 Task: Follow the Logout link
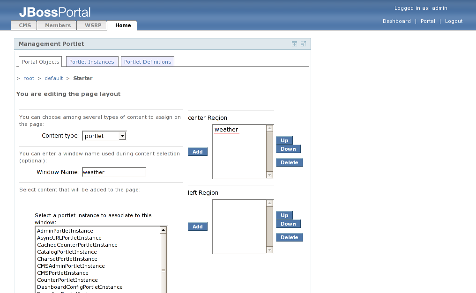click(454, 21)
